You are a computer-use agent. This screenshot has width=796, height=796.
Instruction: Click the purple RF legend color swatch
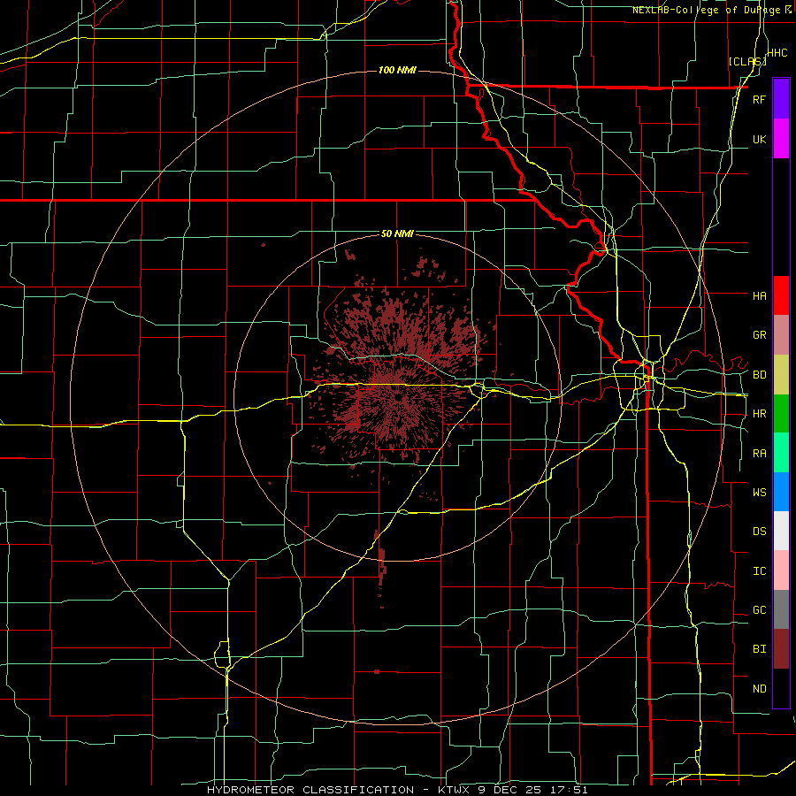pyautogui.click(x=781, y=99)
